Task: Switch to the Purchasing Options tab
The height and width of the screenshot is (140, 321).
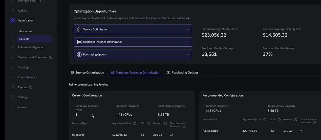Action: point(183,73)
